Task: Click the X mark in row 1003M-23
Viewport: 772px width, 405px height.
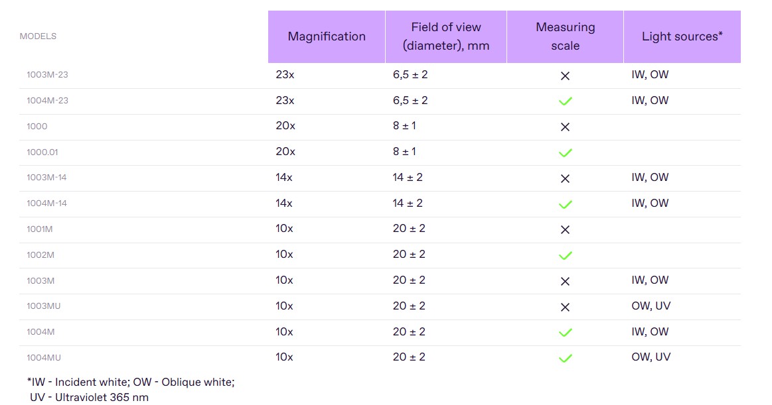Action: click(565, 76)
